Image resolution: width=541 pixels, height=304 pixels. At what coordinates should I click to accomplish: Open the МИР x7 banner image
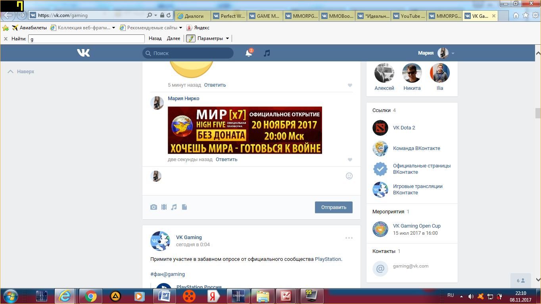pos(245,130)
